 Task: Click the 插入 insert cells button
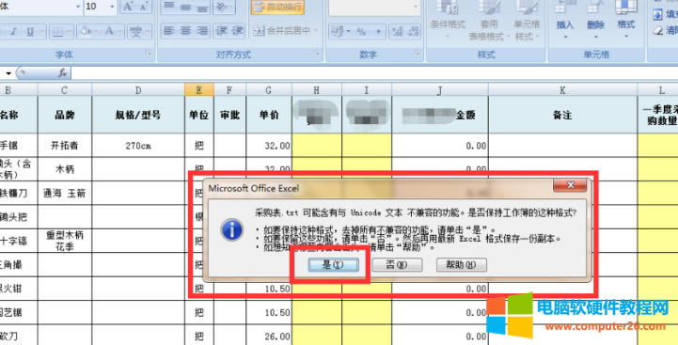[565, 20]
